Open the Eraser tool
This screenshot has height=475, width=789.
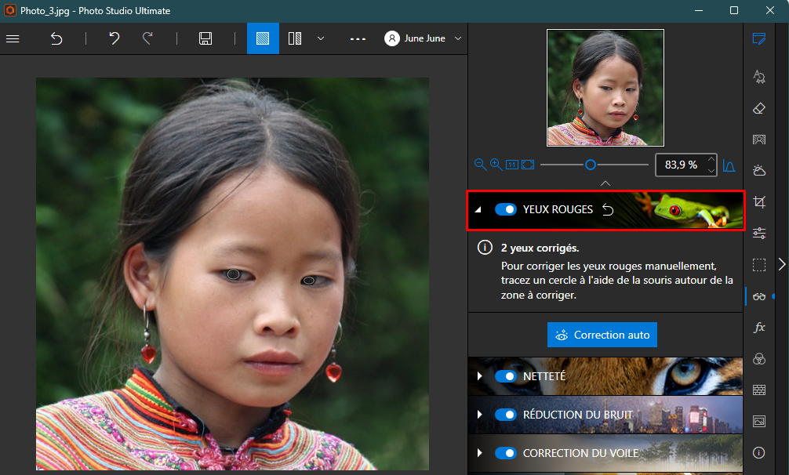pyautogui.click(x=758, y=107)
